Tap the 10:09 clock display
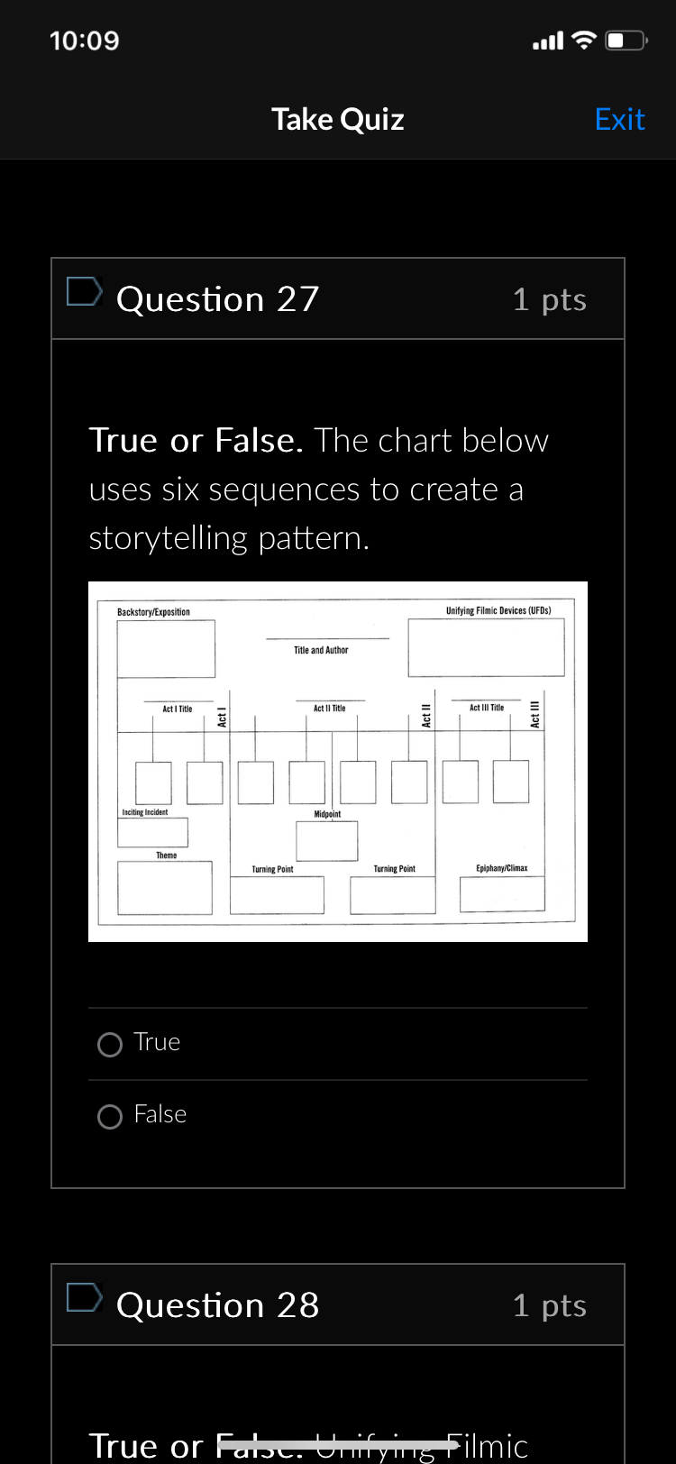This screenshot has height=1464, width=676. (x=85, y=40)
